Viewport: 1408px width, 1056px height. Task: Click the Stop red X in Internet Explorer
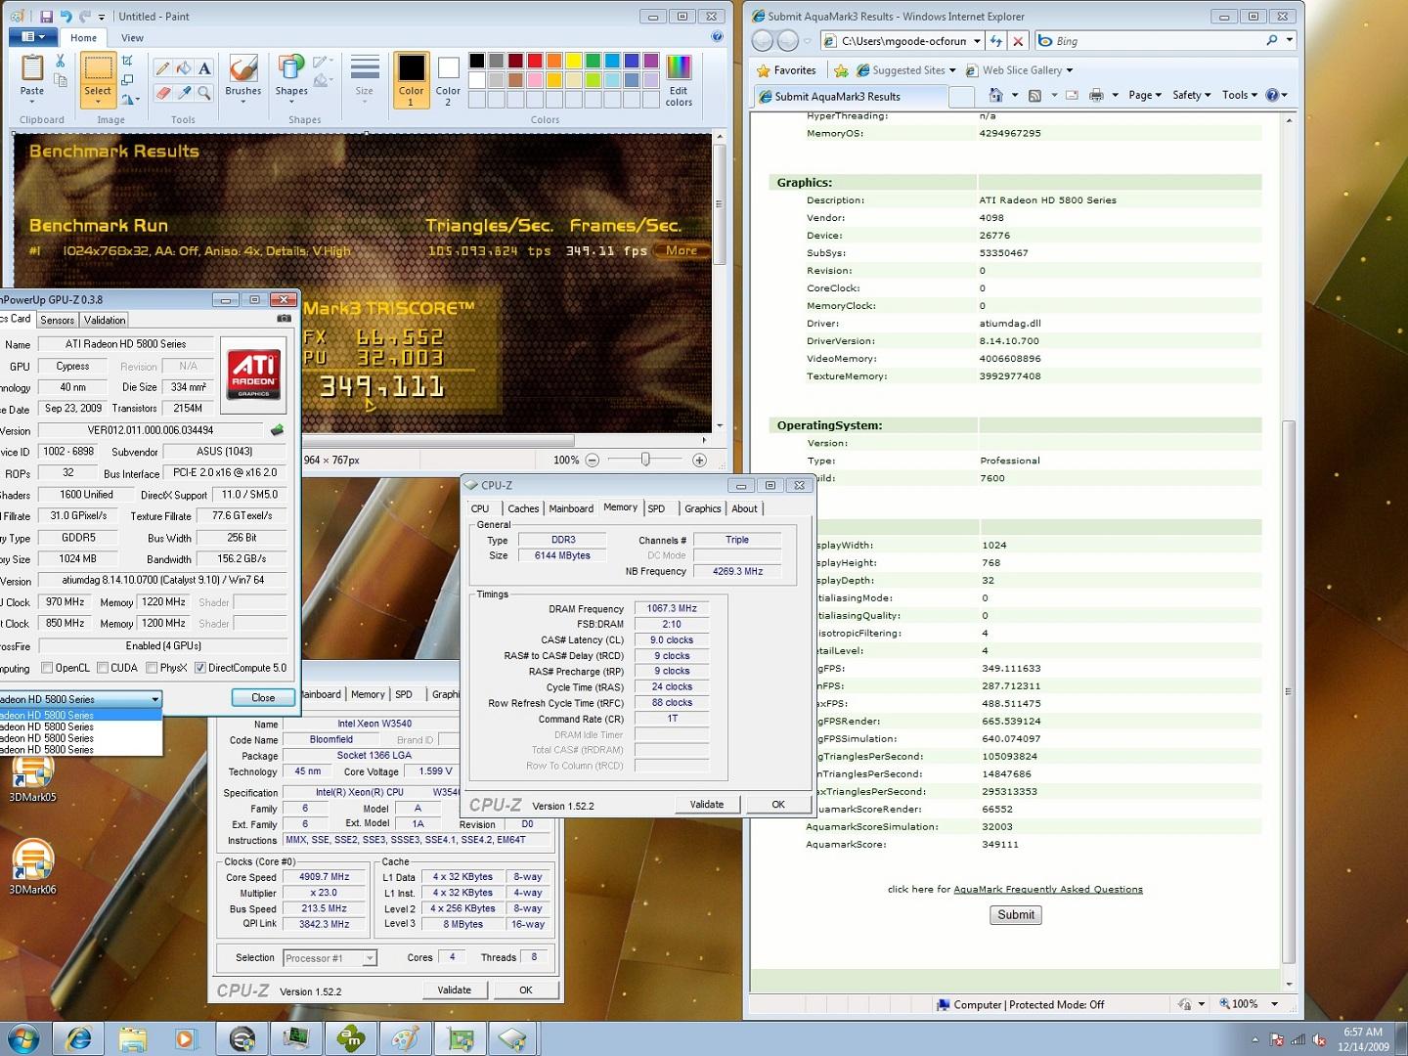pos(1018,41)
